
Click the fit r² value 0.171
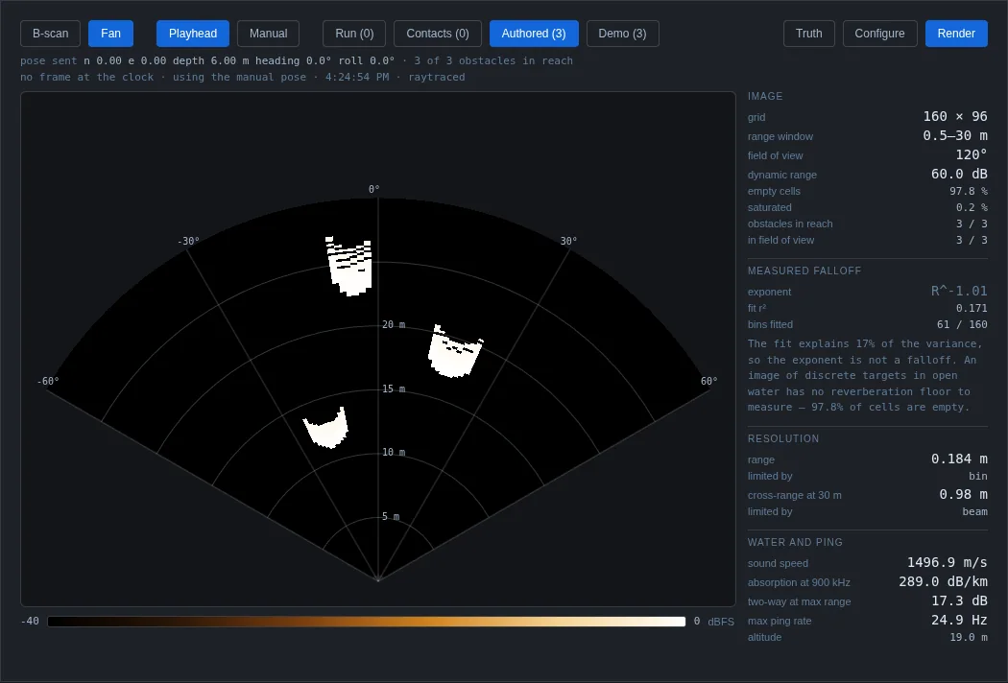972,309
